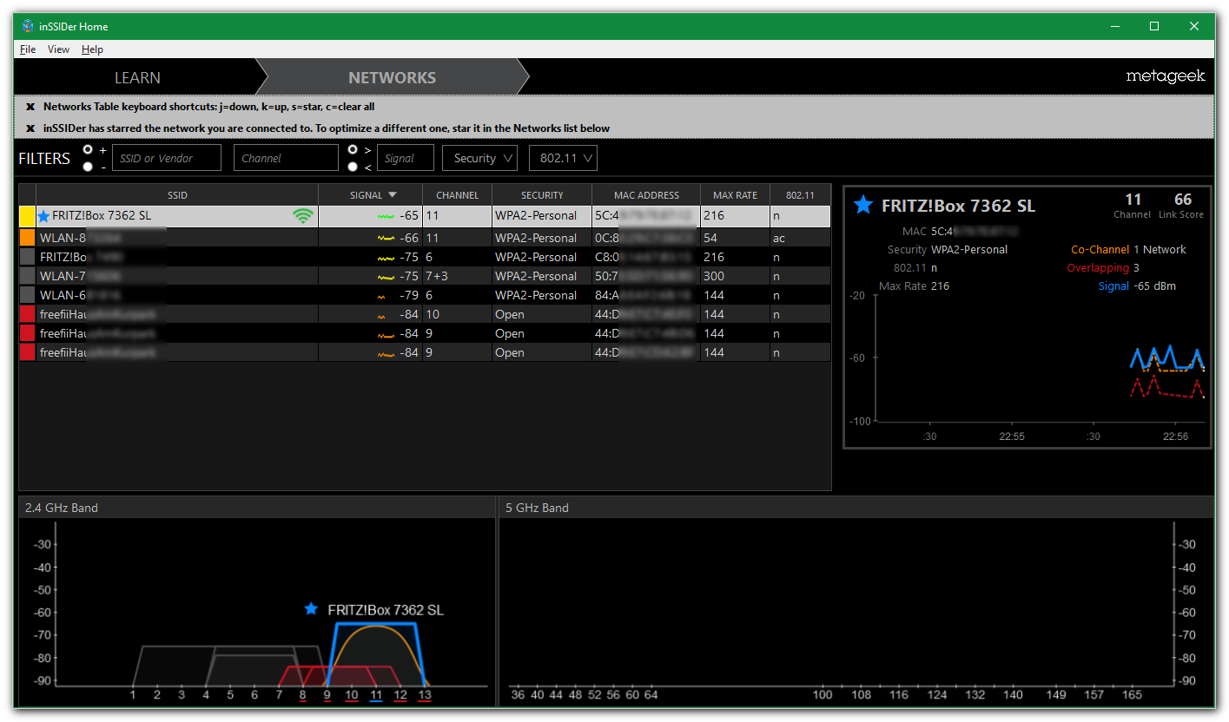
Task: Select the plus include filter radio button
Action: (x=88, y=150)
